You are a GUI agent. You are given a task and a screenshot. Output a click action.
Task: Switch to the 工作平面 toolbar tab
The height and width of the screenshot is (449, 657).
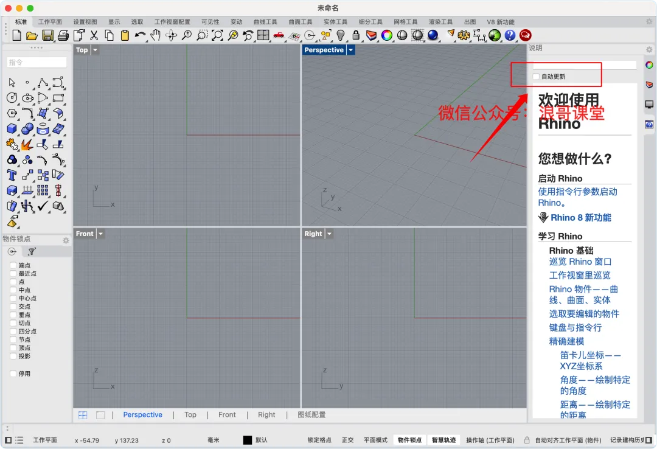tap(50, 22)
